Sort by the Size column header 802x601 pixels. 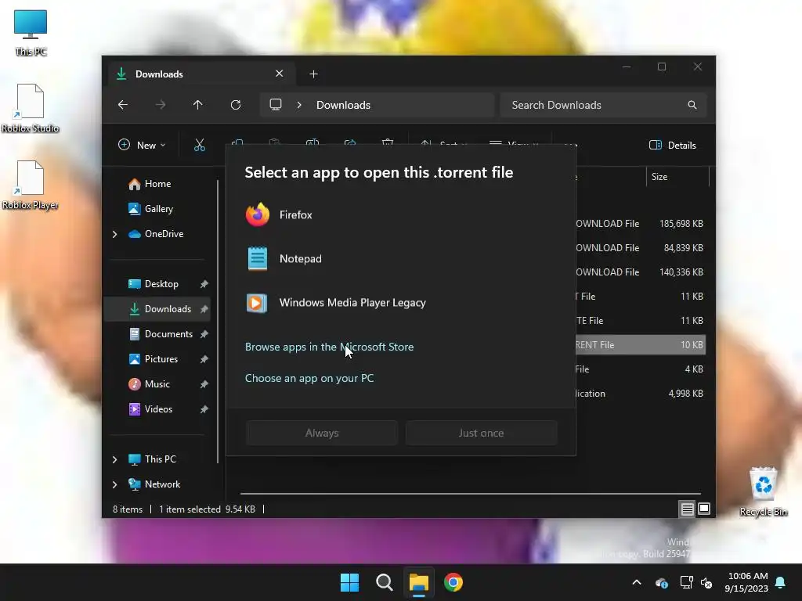tap(677, 177)
